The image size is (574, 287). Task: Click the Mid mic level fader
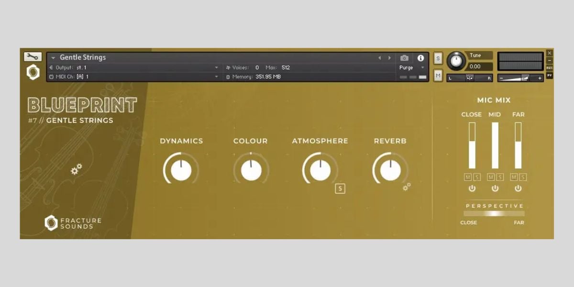pyautogui.click(x=495, y=145)
